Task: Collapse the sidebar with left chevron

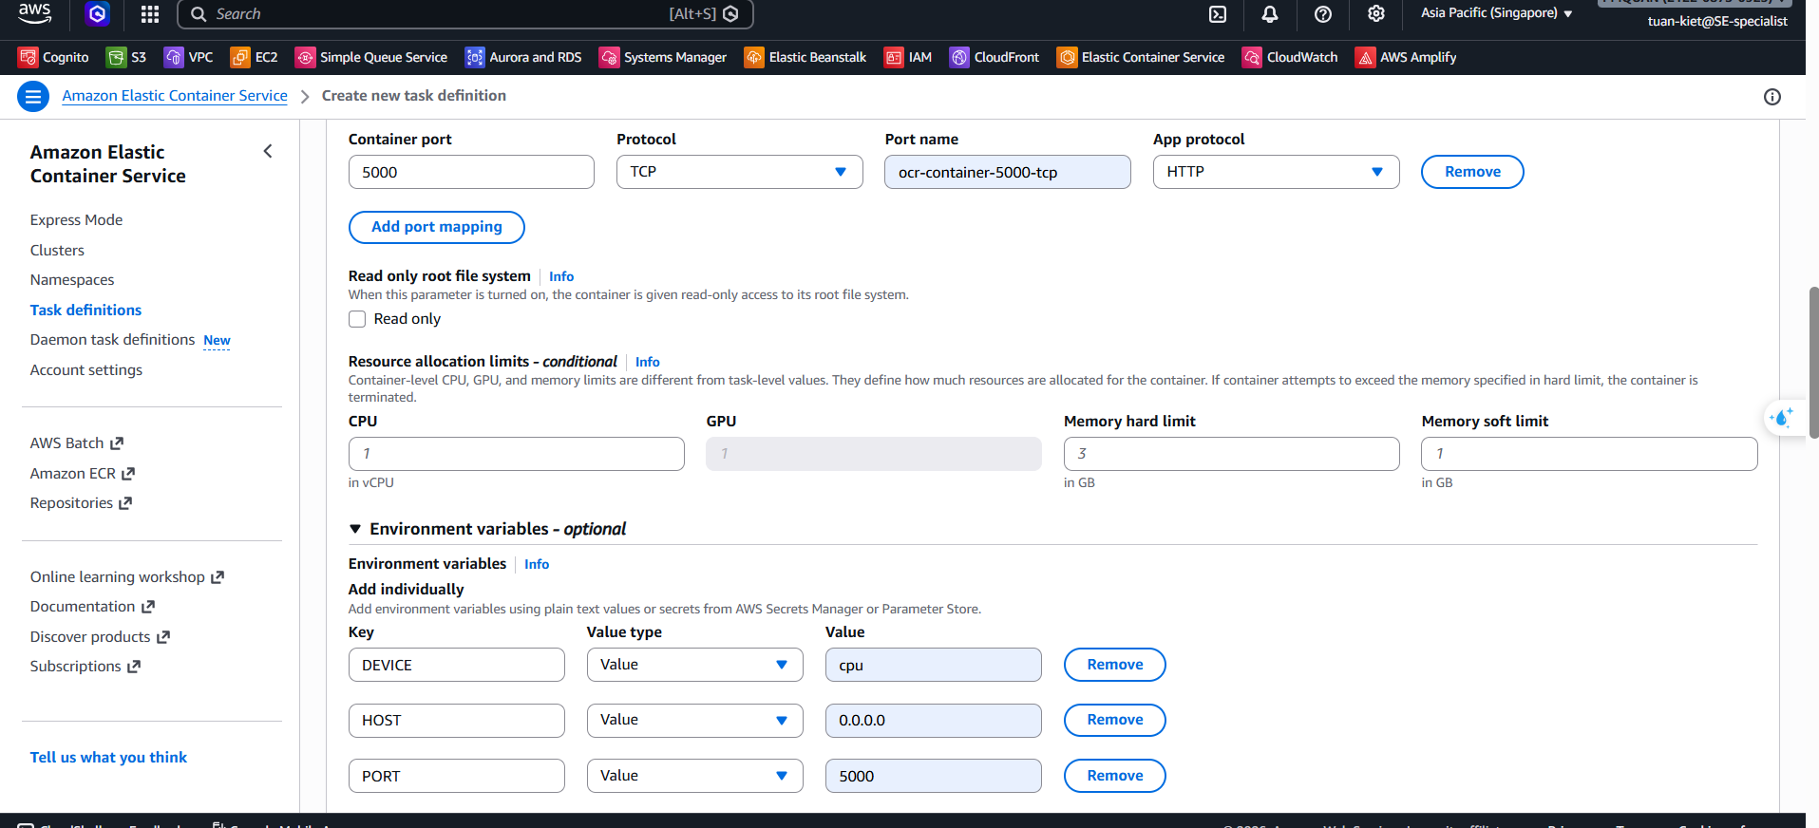Action: (268, 152)
